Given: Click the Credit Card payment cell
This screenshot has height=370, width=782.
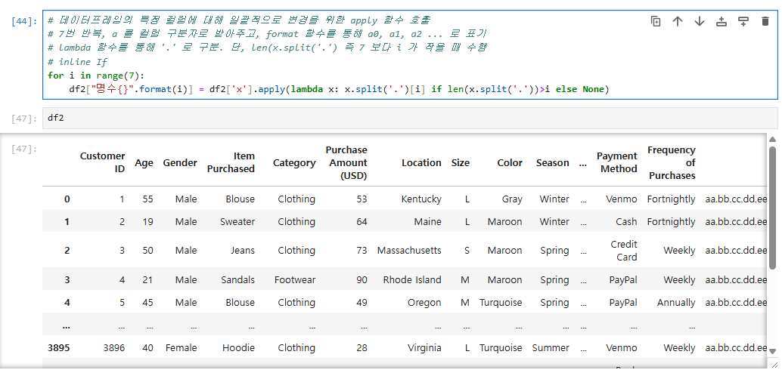Looking at the screenshot, I should point(624,251).
